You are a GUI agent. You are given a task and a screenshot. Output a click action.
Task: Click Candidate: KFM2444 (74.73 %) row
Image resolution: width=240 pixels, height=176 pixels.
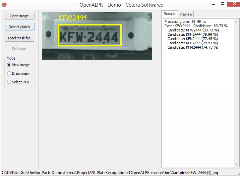pyautogui.click(x=193, y=47)
